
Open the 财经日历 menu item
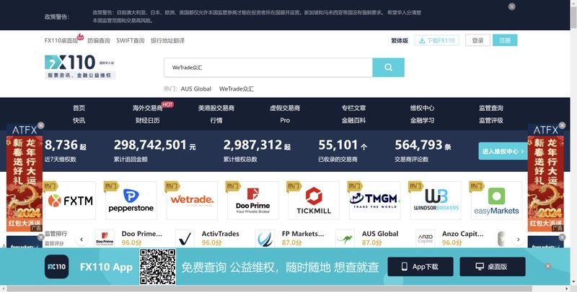[x=147, y=120]
